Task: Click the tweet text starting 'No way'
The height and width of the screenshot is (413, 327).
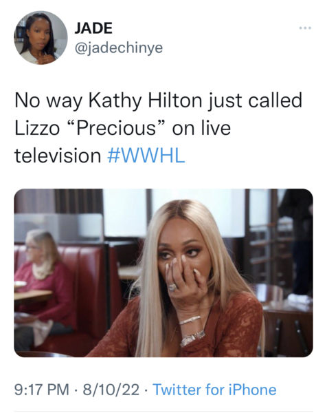Action: 158,128
